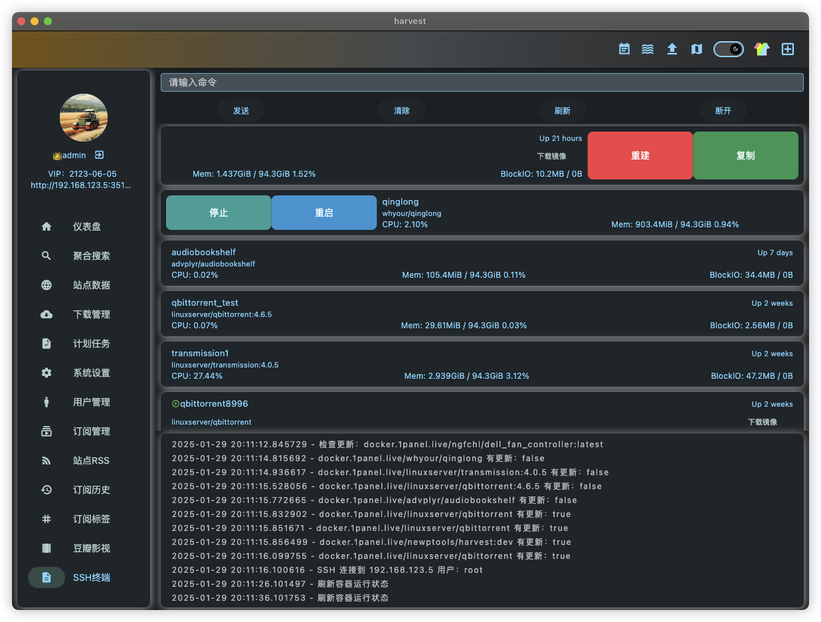
Task: Click the 请输入命令 command input field
Action: click(482, 82)
